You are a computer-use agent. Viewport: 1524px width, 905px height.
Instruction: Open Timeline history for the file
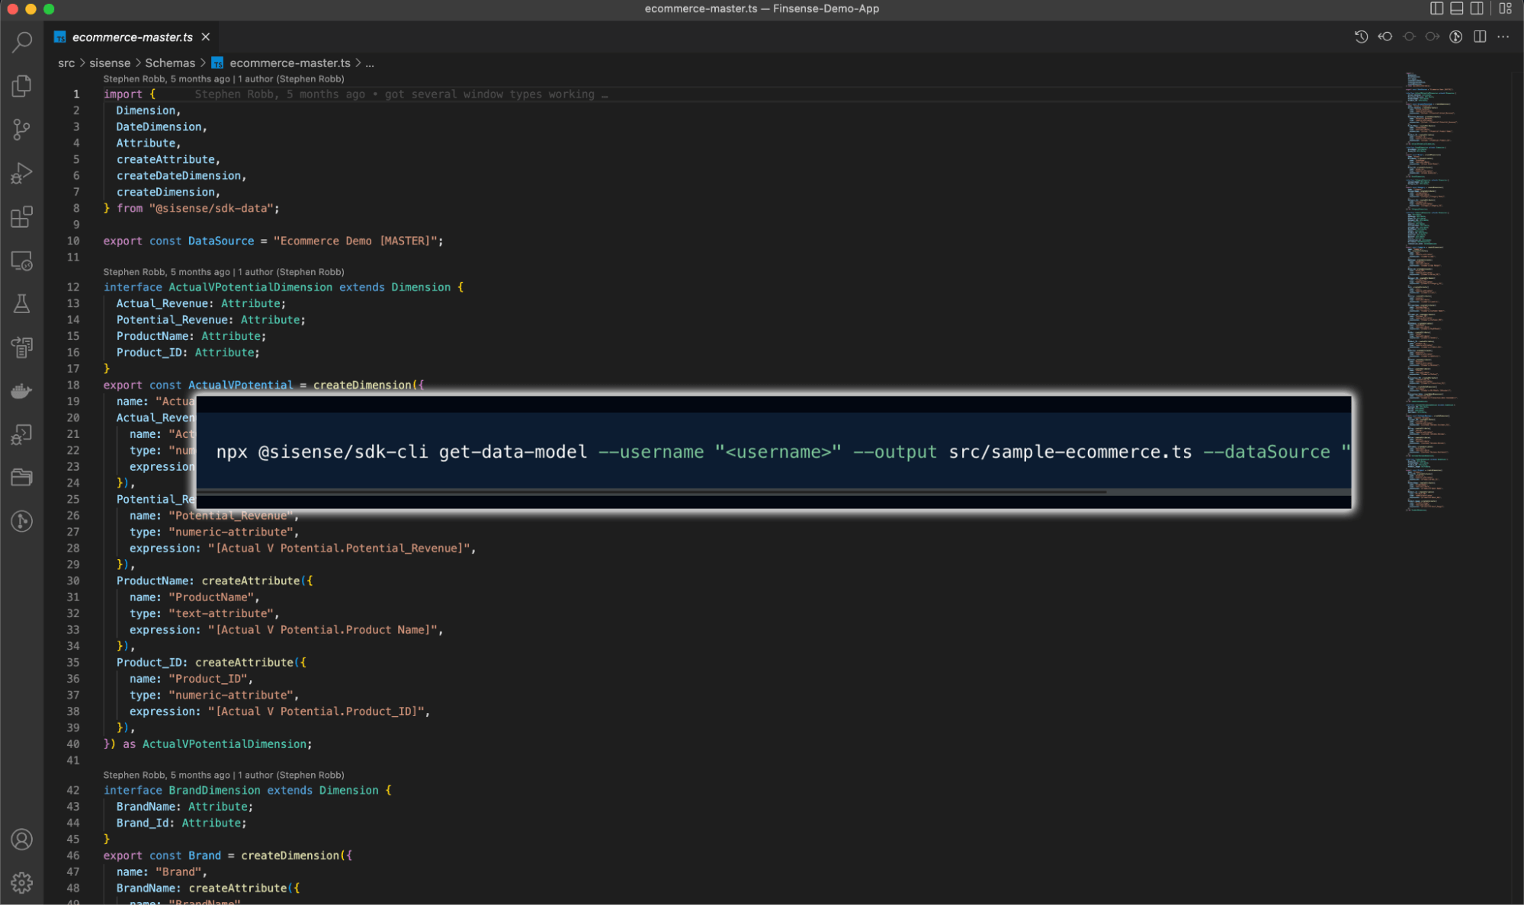pyautogui.click(x=1362, y=36)
